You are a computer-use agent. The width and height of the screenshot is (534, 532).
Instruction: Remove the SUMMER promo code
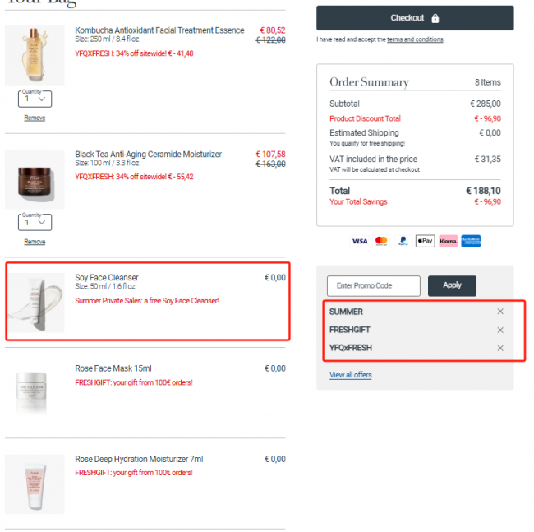pos(500,312)
